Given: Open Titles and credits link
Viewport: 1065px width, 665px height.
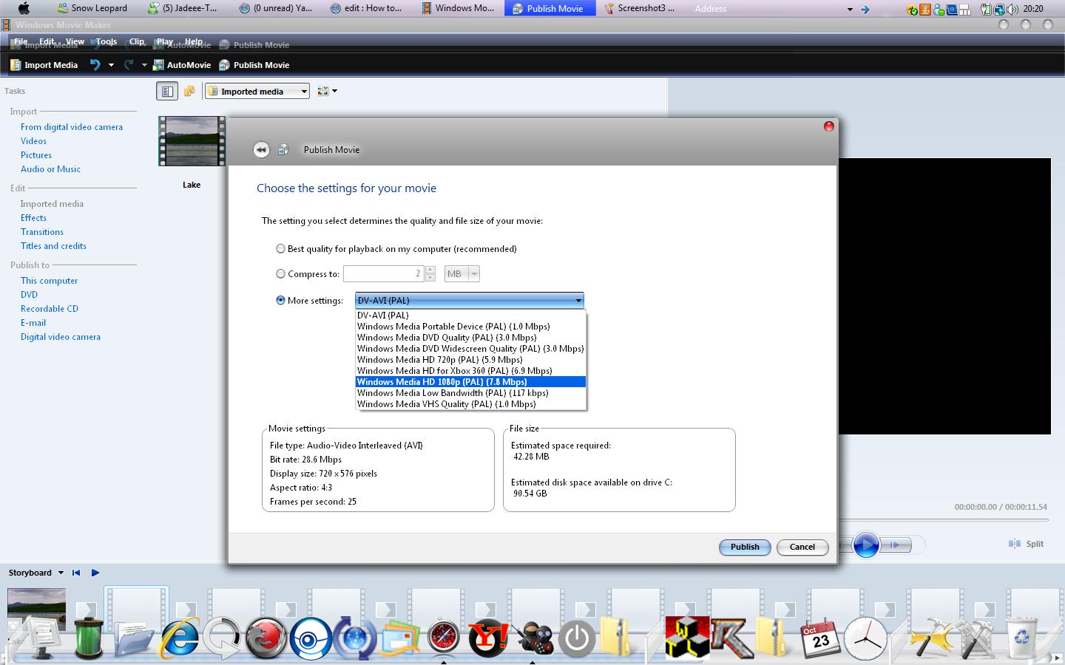Looking at the screenshot, I should (x=53, y=246).
